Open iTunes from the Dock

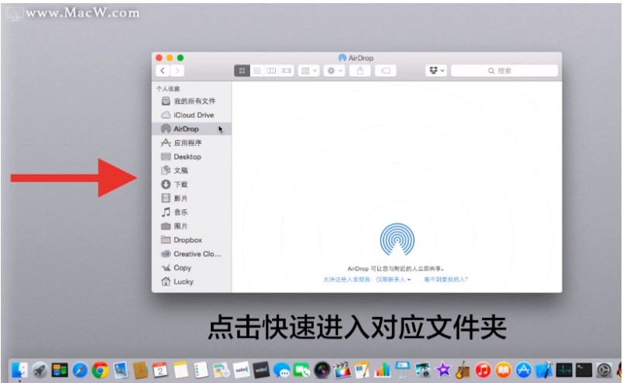[484, 371]
